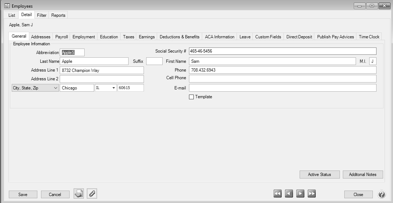
Task: Expand the City, State, Zip dropdown
Action: click(x=35, y=88)
